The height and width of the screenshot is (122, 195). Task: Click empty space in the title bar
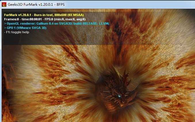(x=124, y=5)
